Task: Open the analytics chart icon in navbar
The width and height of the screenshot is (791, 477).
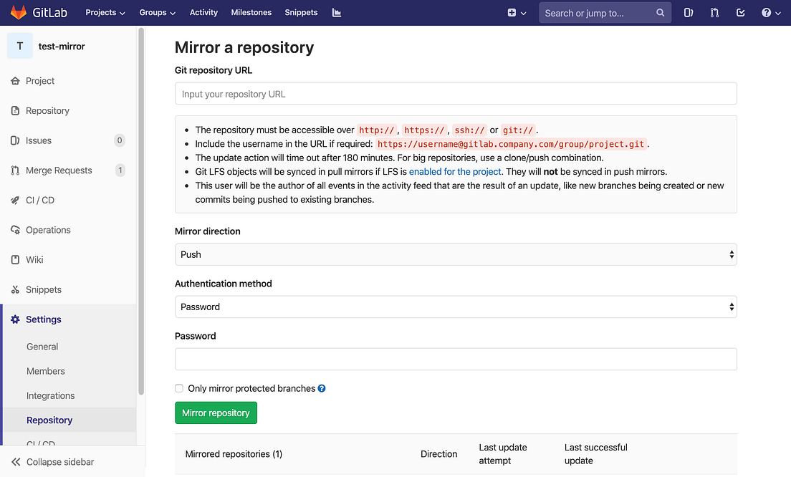Action: tap(337, 12)
